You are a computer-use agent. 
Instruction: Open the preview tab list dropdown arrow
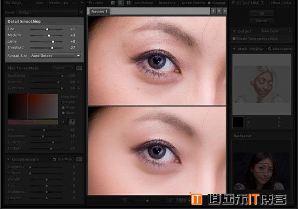[x=225, y=11]
